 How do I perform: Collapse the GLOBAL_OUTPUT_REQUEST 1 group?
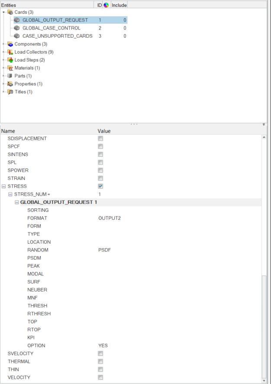pos(17,202)
